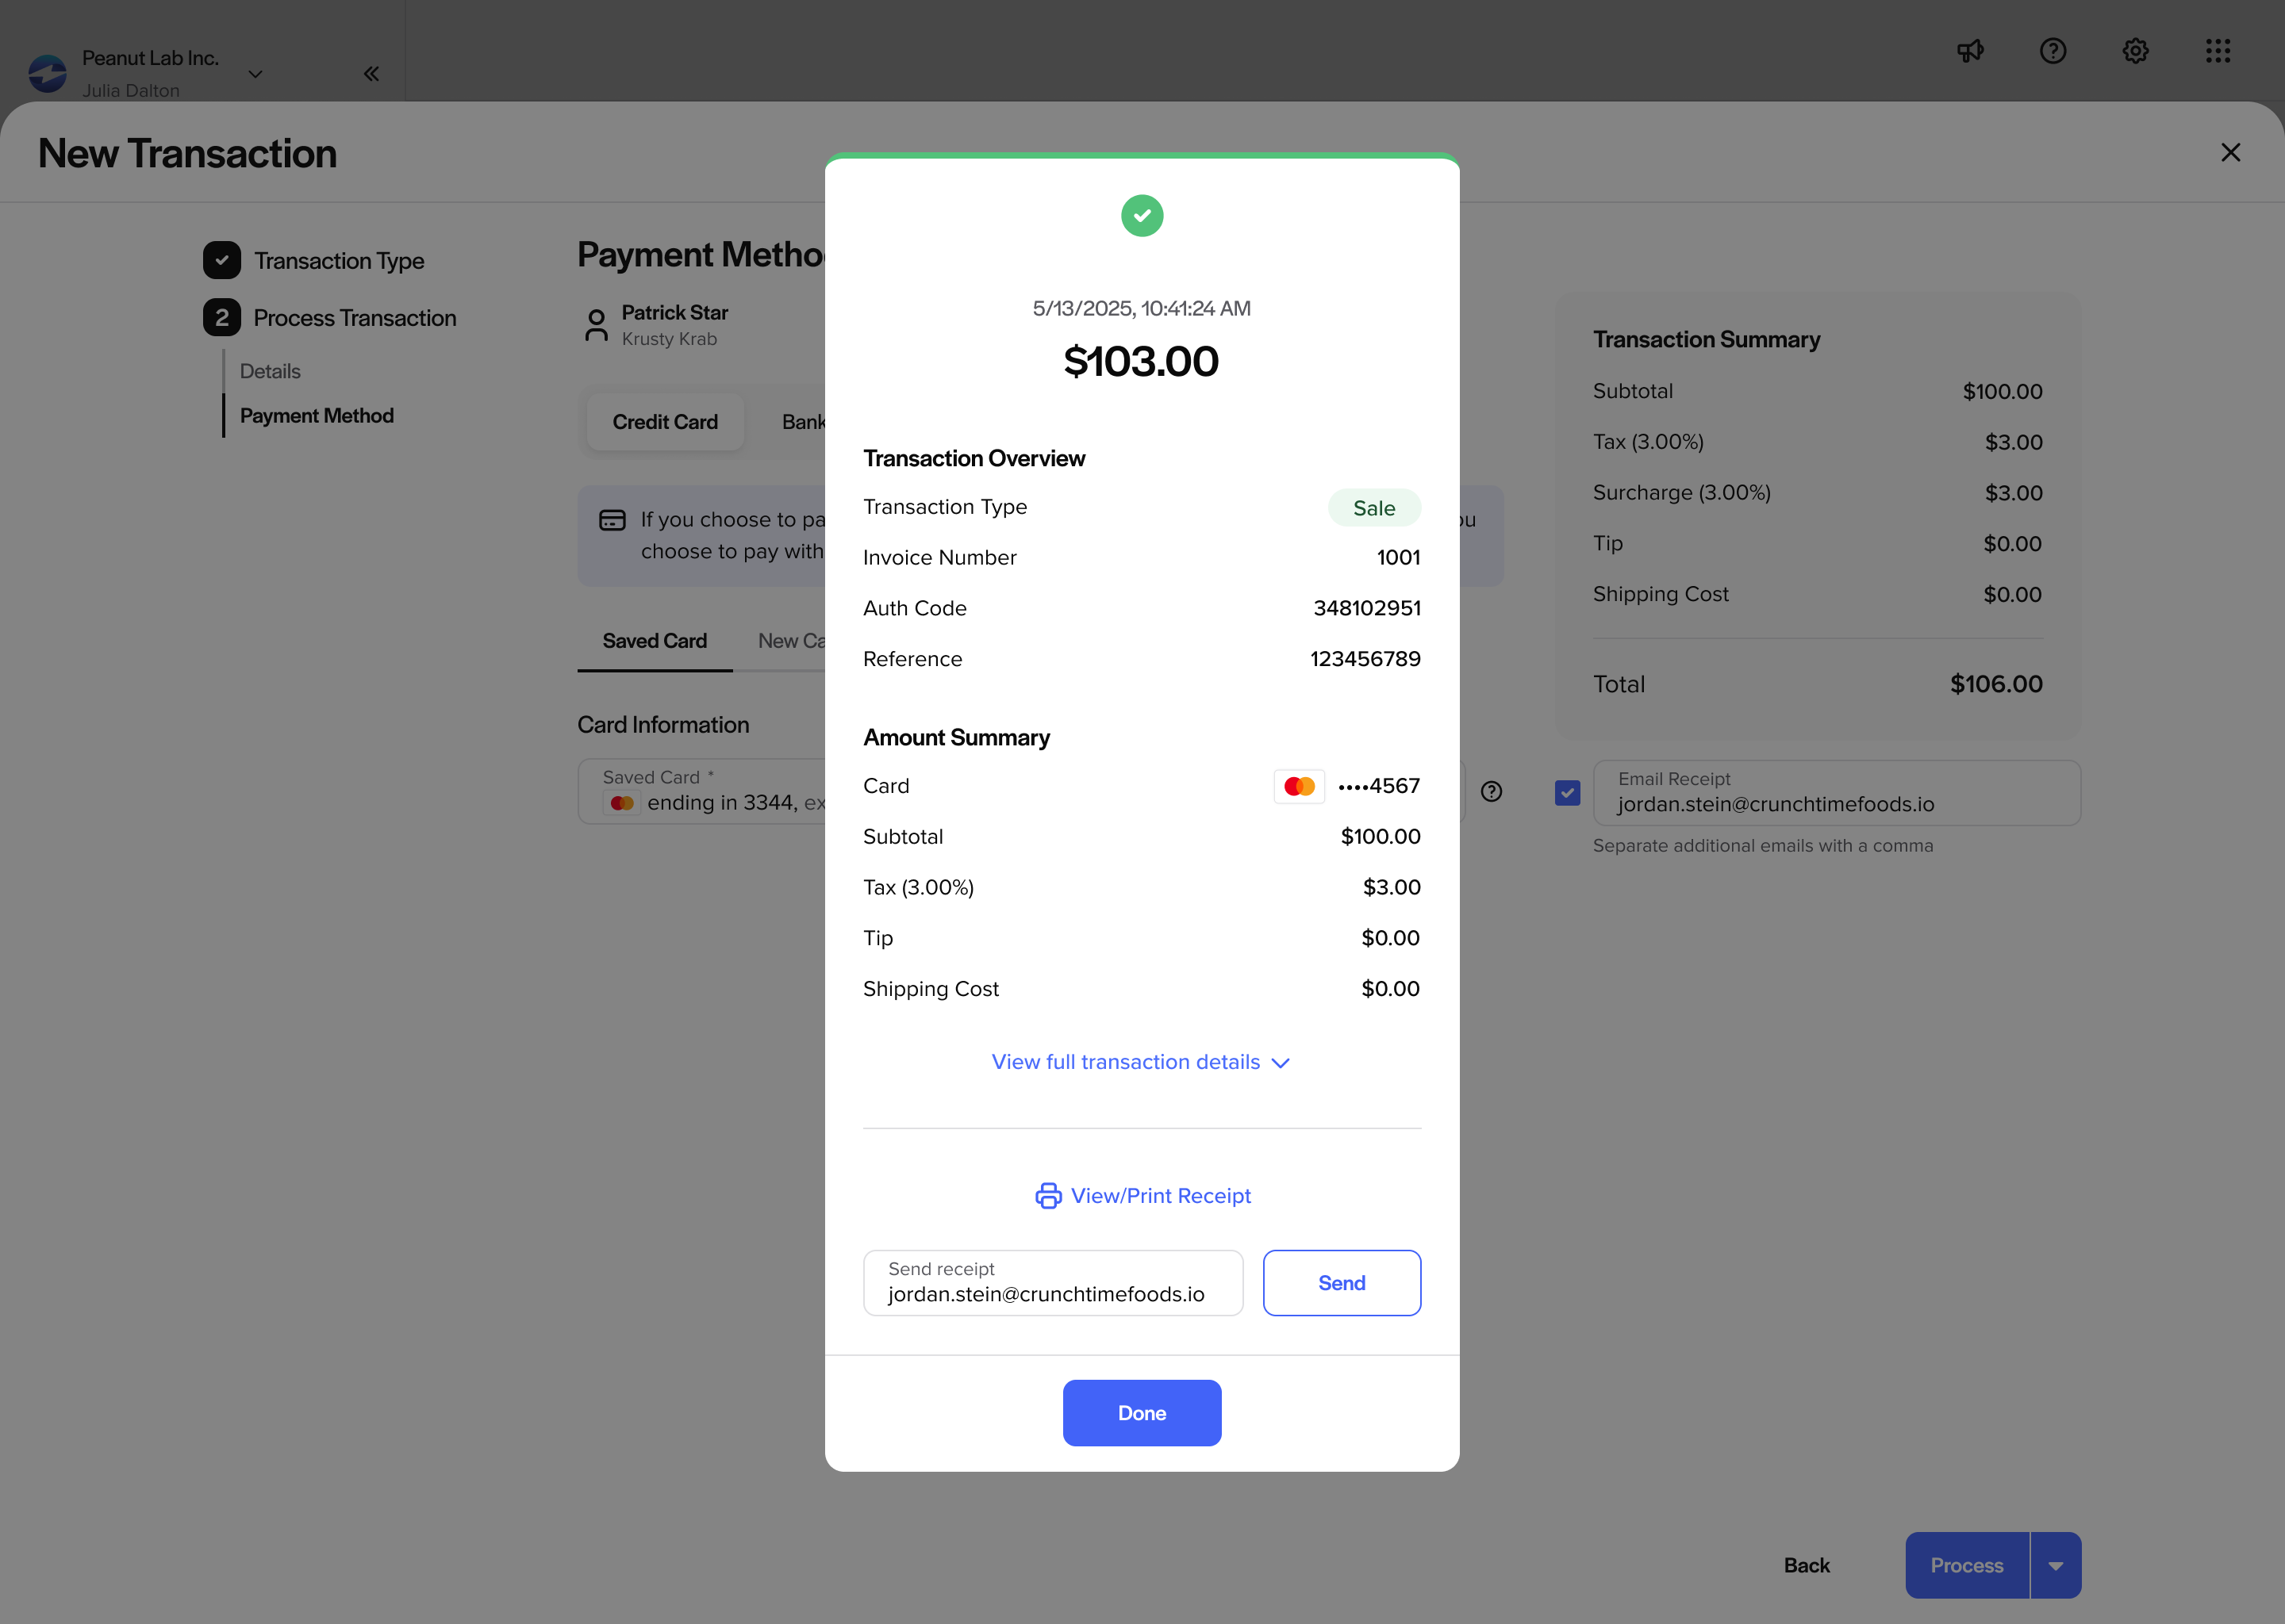The width and height of the screenshot is (2285, 1624).
Task: Click the Send receipt email field
Action: [x=1053, y=1283]
